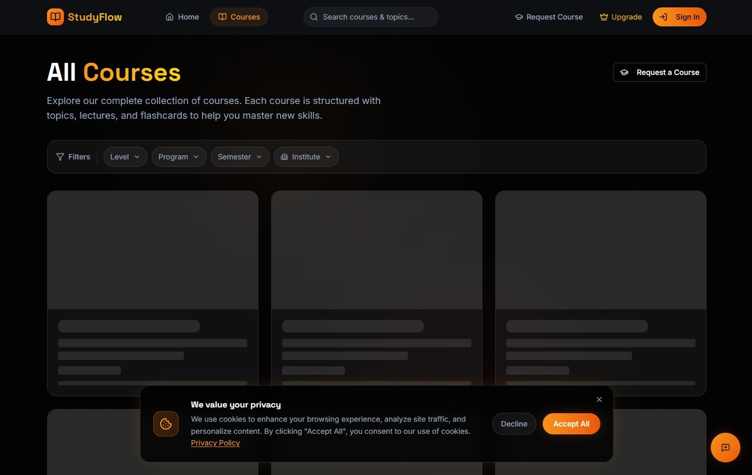Open Request Course in the top navigation

(549, 17)
